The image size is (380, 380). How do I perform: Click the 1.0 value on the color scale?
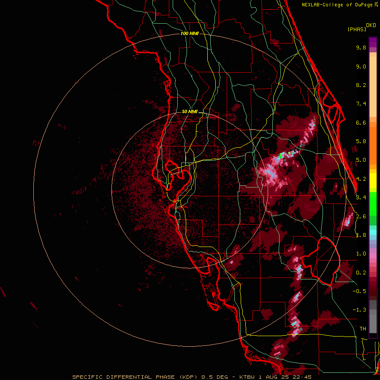361,254
